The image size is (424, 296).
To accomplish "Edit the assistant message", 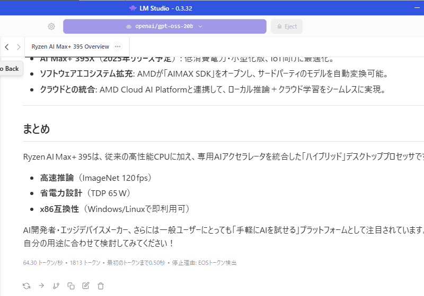I will (x=86, y=286).
